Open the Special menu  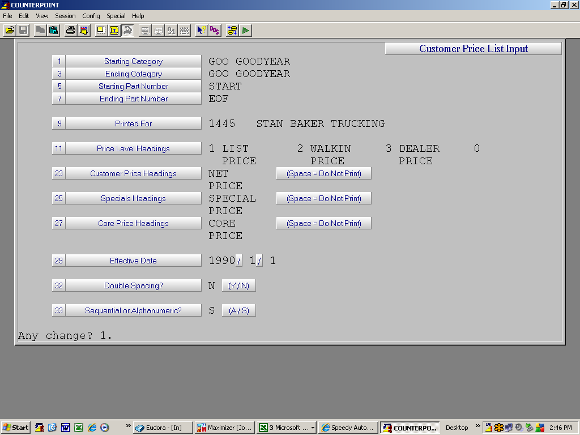coord(116,16)
